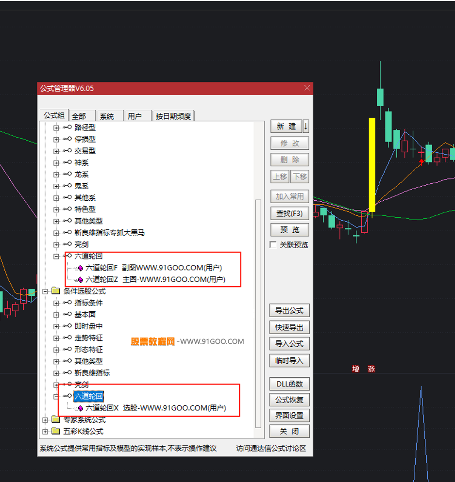Click the down arrow button next to 新建
This screenshot has width=455, height=482.
point(305,127)
